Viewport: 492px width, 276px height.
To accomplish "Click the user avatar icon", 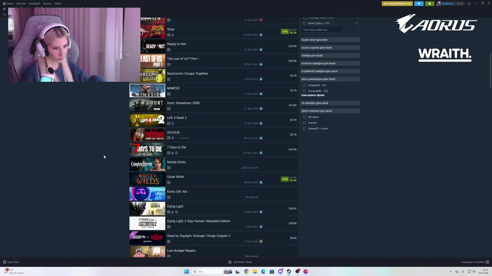I will (x=439, y=3).
